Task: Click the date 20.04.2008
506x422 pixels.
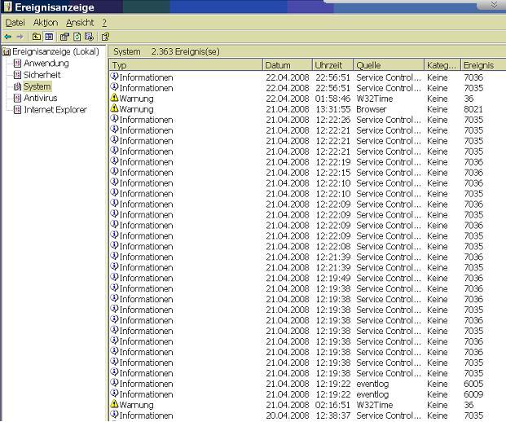Action: pos(288,415)
